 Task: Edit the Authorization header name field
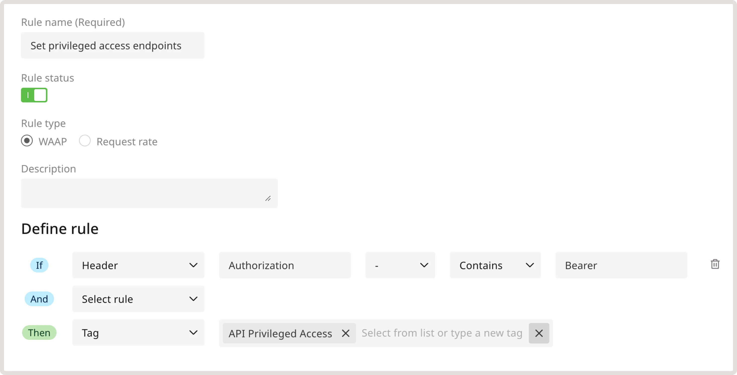click(285, 265)
